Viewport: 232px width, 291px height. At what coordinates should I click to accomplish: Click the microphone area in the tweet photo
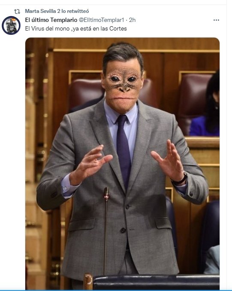pyautogui.click(x=106, y=194)
